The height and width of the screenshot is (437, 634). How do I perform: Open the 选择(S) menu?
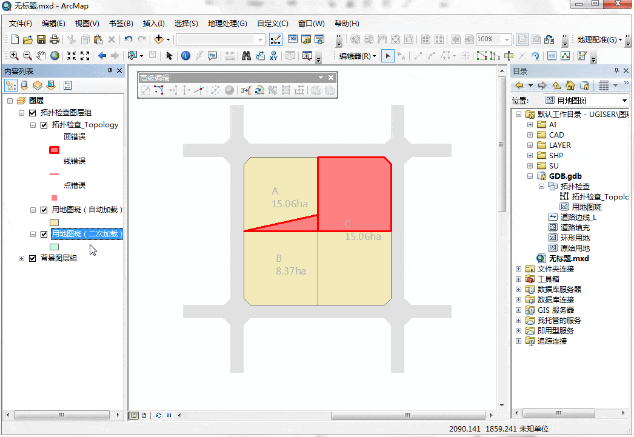click(186, 24)
